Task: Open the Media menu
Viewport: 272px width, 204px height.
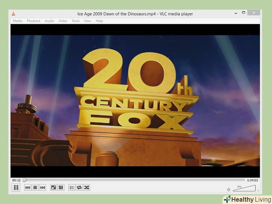Action: [x=18, y=21]
